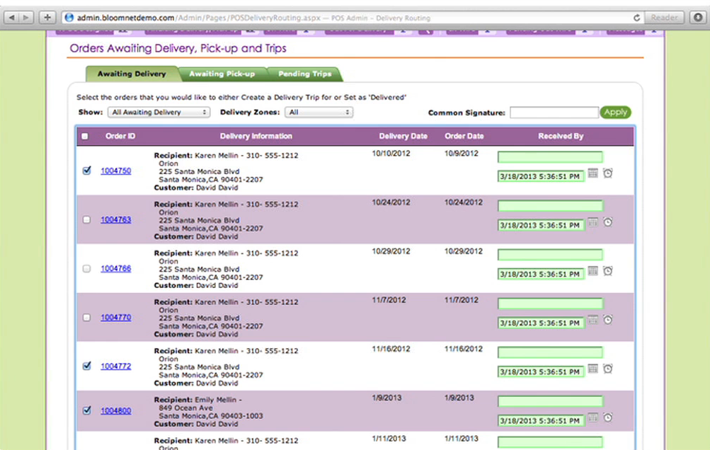The height and width of the screenshot is (450, 710).
Task: Open calendar icon for order 1004766
Action: pyautogui.click(x=592, y=271)
